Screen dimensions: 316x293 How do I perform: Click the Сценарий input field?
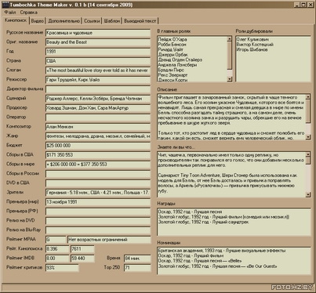tap(98, 99)
